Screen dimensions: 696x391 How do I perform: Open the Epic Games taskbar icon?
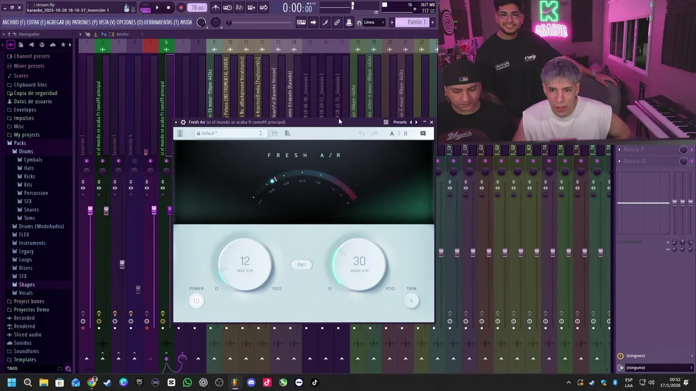140,382
